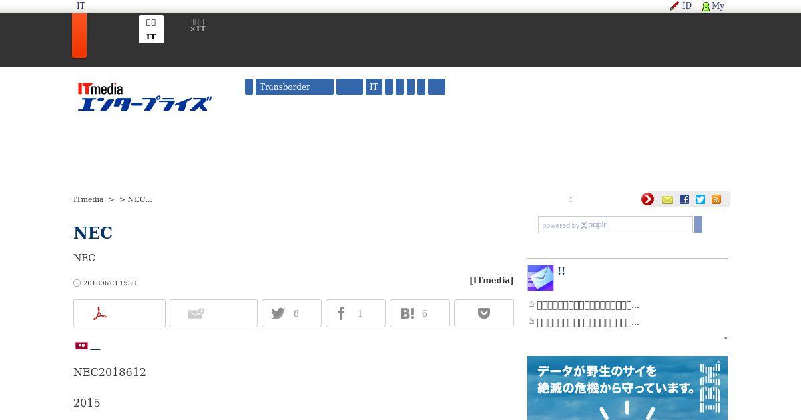This screenshot has height=420, width=801.
Task: Share article on Facebook with count 1
Action: [356, 313]
